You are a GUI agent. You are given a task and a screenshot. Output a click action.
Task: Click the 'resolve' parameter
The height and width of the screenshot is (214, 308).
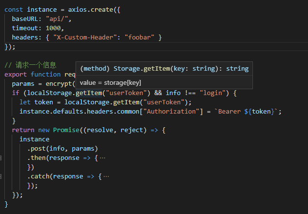coord(100,130)
